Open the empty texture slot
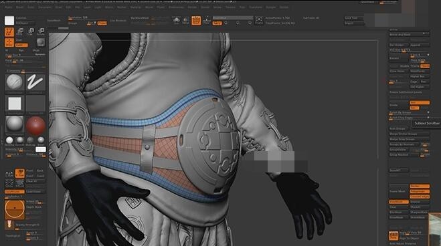The height and width of the screenshot is (246, 441). coord(35,104)
